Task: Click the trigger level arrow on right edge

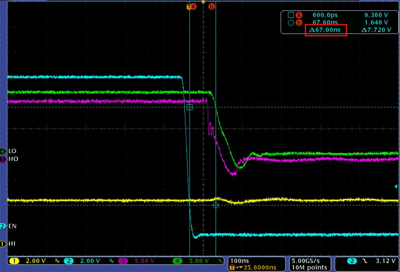Action: pyautogui.click(x=397, y=187)
